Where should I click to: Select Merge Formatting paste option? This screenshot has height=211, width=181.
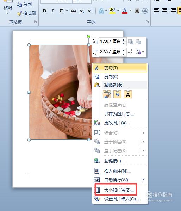click(118, 94)
